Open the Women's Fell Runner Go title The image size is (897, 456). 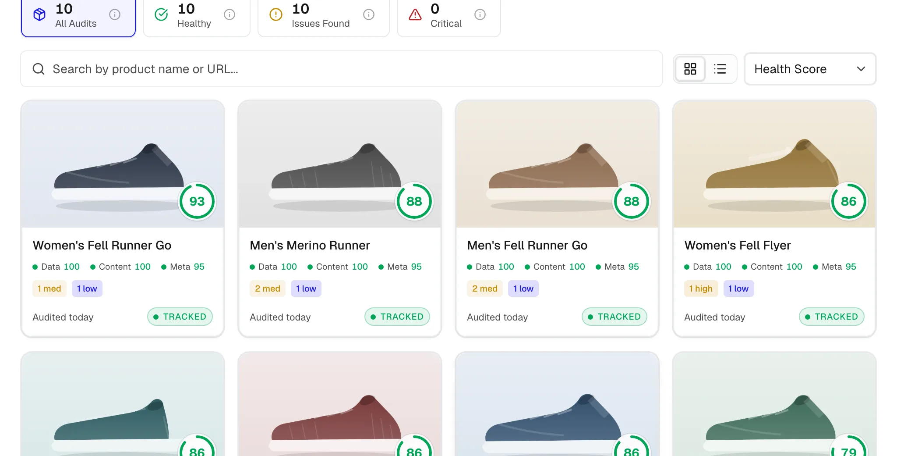point(102,245)
